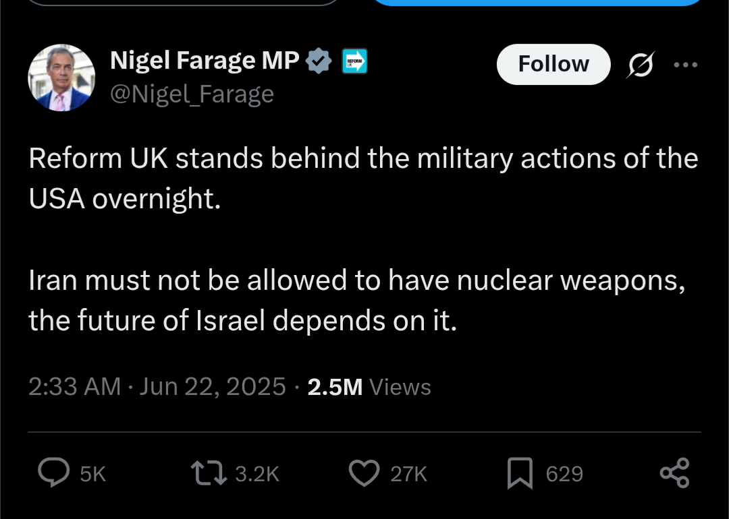The height and width of the screenshot is (519, 729).
Task: Open the share icon menu
Action: click(x=674, y=473)
